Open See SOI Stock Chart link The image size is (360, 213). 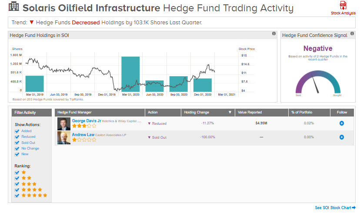click(335, 208)
